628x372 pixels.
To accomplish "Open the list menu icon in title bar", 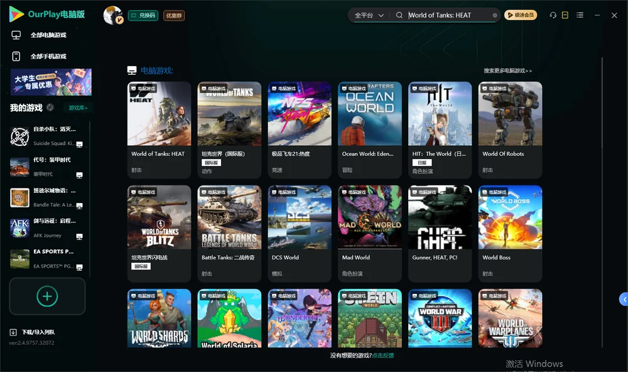I will [580, 15].
